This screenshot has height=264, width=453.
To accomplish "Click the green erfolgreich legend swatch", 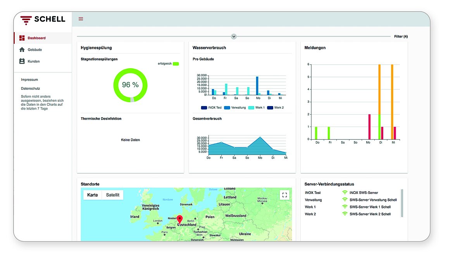I will (176, 63).
